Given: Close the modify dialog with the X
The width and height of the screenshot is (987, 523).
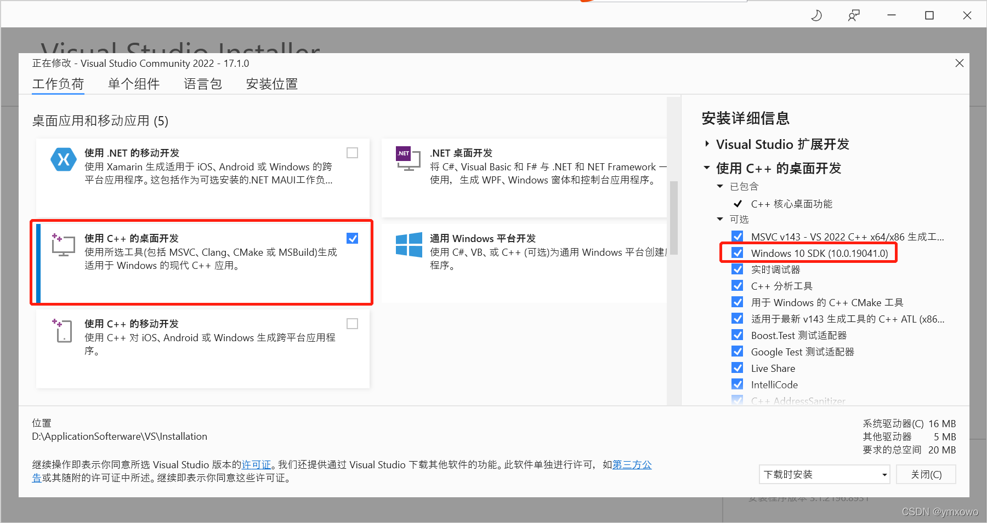Looking at the screenshot, I should pyautogui.click(x=959, y=63).
